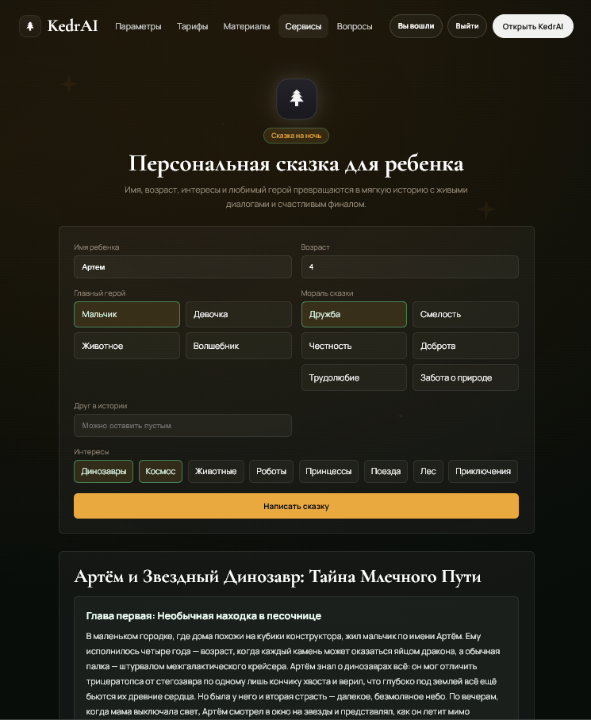
Task: Toggle the Приключения interest chip
Action: pos(483,471)
